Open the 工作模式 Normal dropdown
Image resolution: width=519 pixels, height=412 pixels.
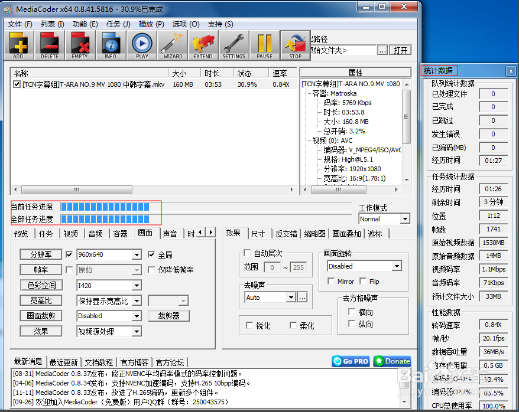click(404, 219)
